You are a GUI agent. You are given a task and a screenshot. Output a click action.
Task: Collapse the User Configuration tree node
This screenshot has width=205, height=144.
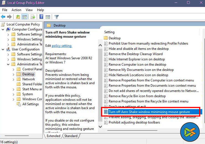[3, 49]
